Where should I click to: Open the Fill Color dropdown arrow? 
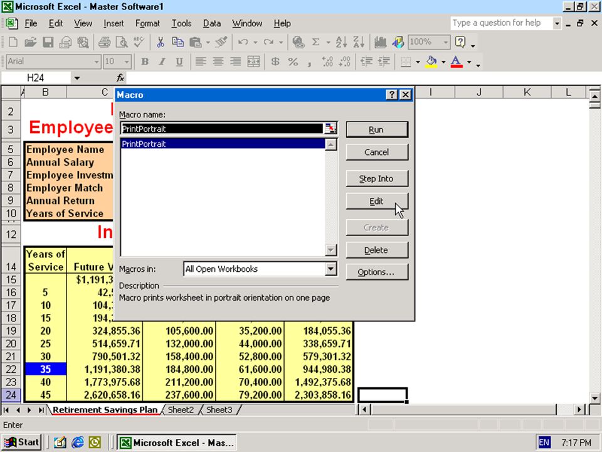[x=443, y=62]
